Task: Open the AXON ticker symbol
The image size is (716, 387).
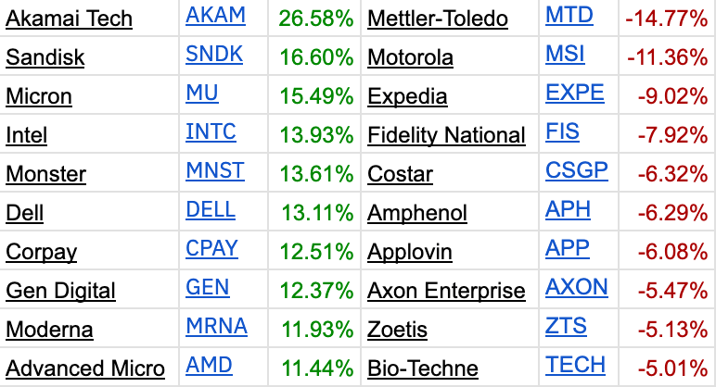Action: pos(576,287)
